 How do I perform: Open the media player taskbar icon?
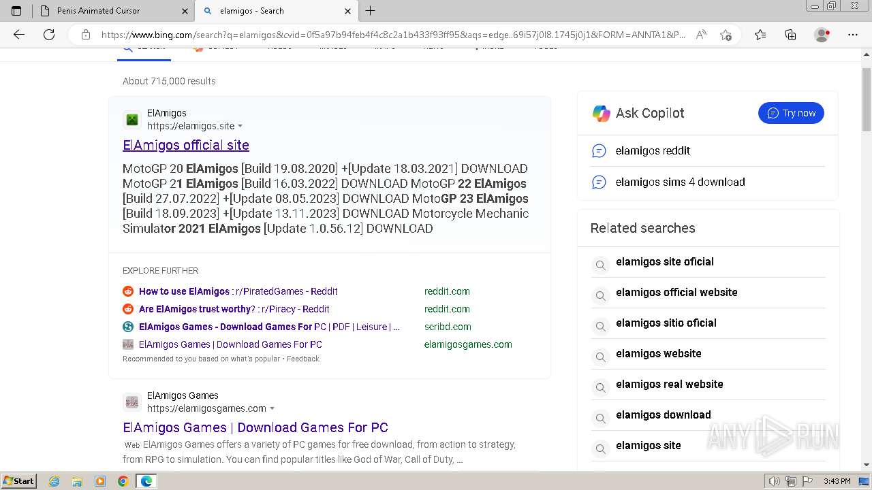(100, 481)
